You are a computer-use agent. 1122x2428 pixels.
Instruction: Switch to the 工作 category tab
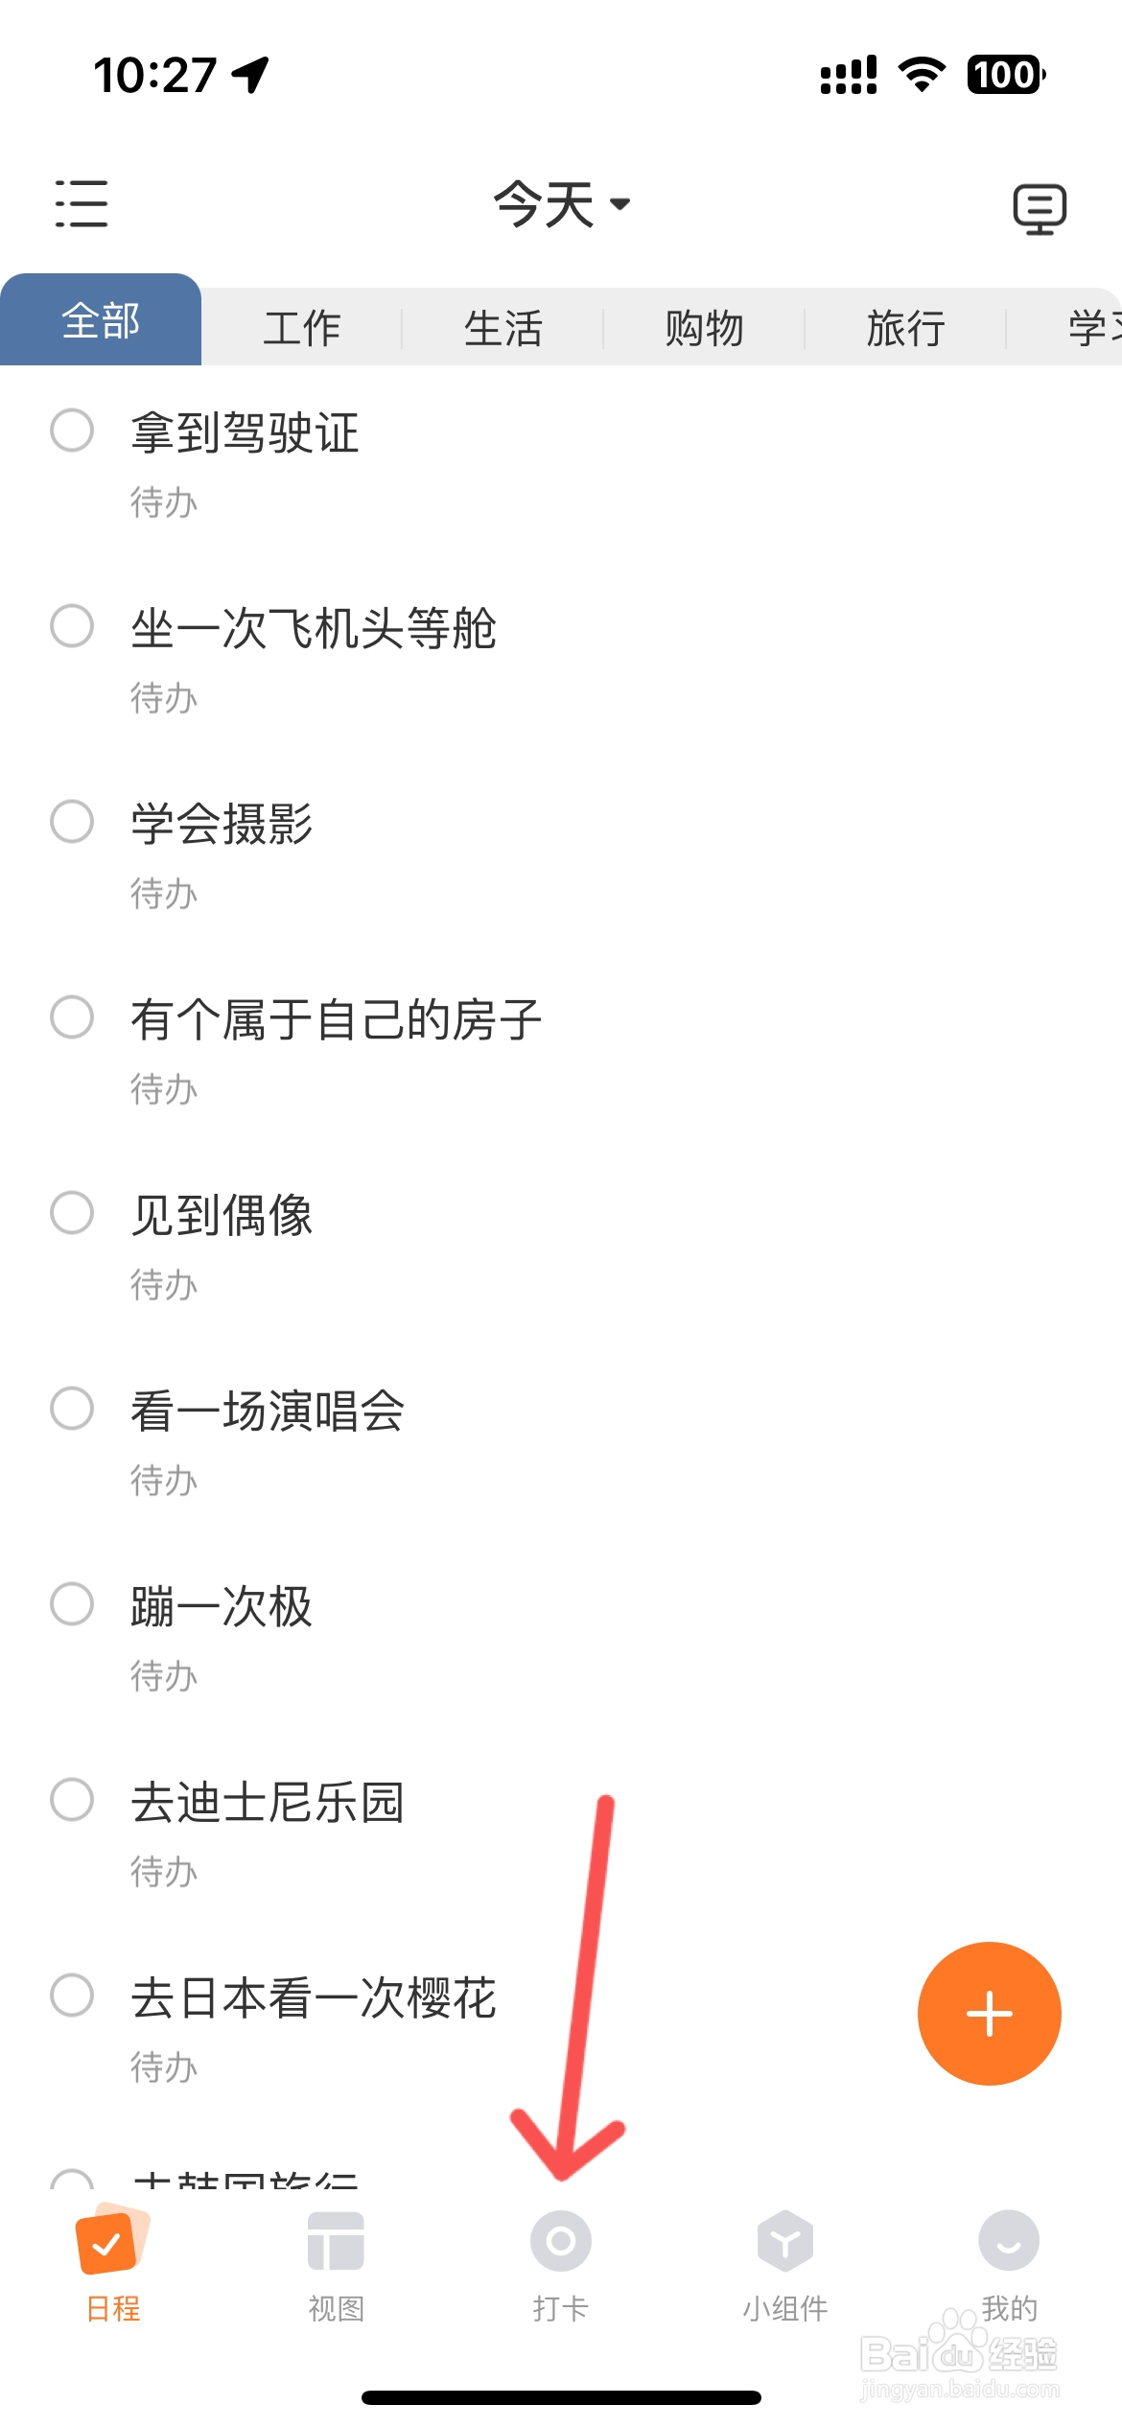[302, 328]
